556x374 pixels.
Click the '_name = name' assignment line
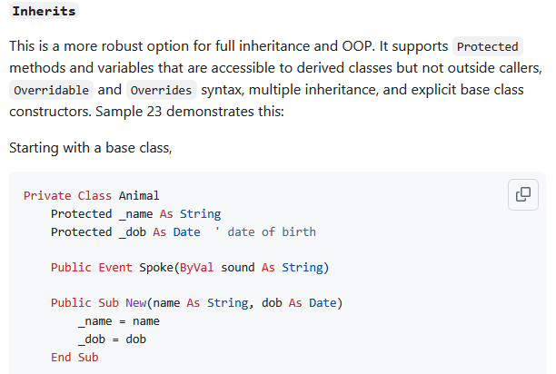click(x=104, y=320)
